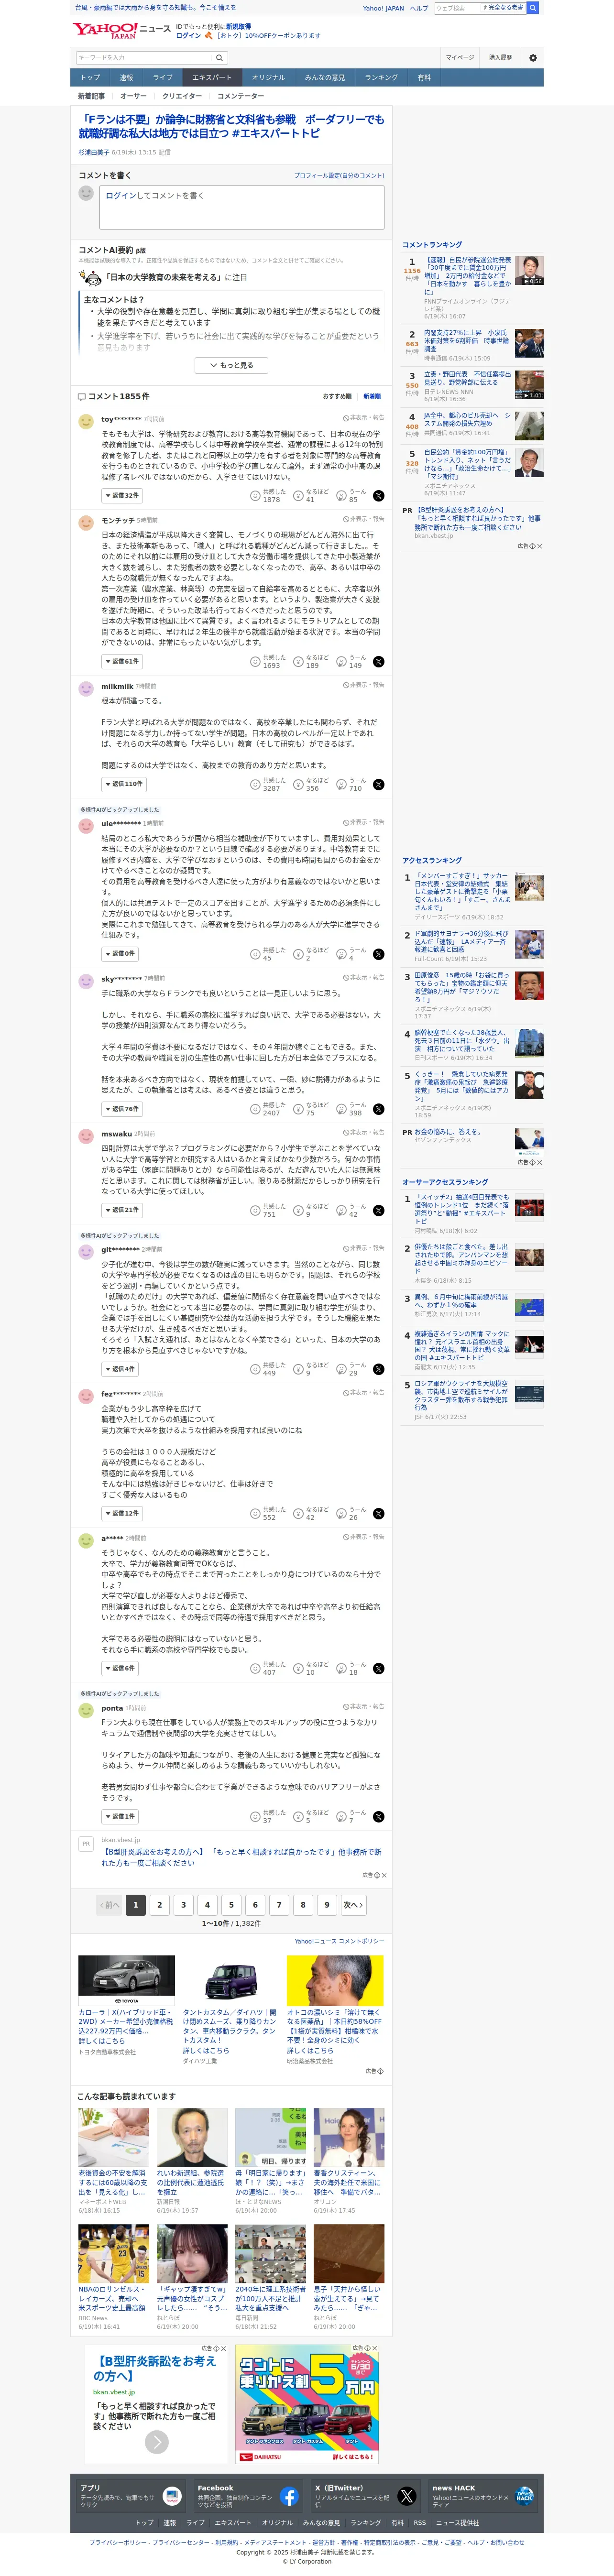The width and height of the screenshot is (614, 2576).
Task: Open モンチッチ user avatar
Action: 86,523
